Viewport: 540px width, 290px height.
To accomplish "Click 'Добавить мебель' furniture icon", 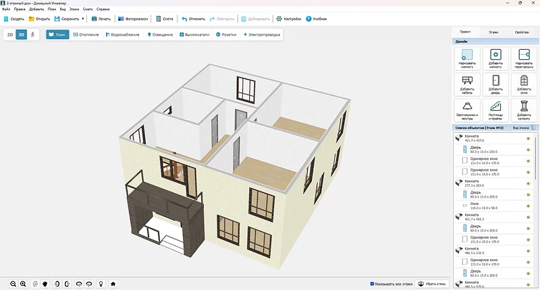I will click(x=467, y=83).
